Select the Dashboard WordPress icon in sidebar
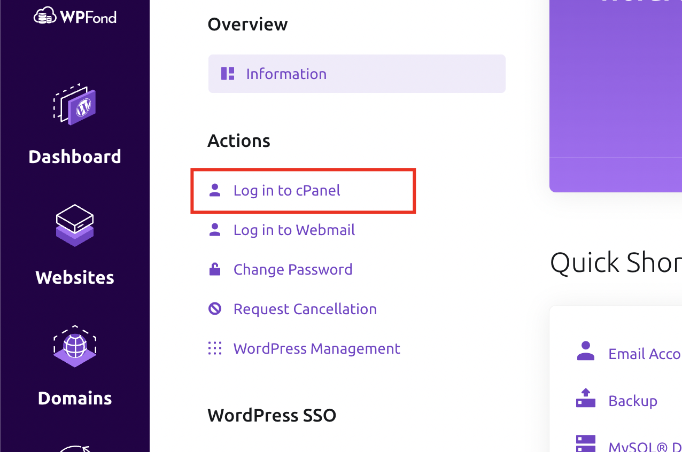Screen dimensions: 682x452 (75, 105)
